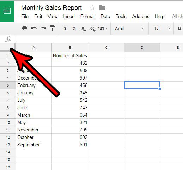Click the Redo arrow icon

coord(43,28)
